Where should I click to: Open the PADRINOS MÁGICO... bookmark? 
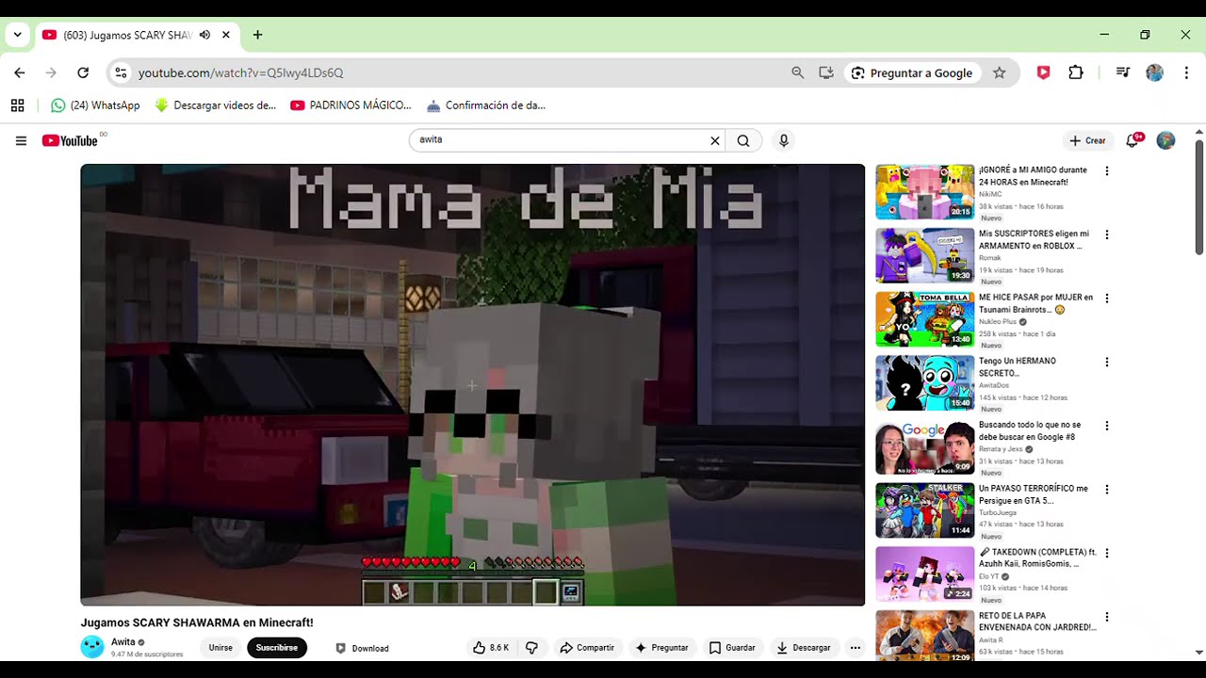[350, 105]
